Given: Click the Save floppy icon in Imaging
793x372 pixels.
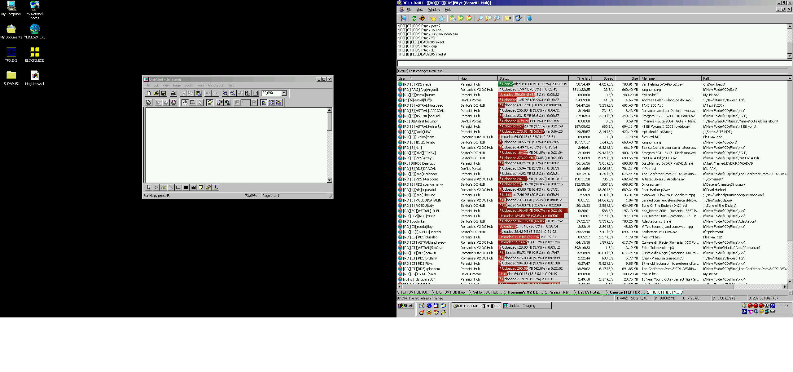Looking at the screenshot, I should [164, 93].
